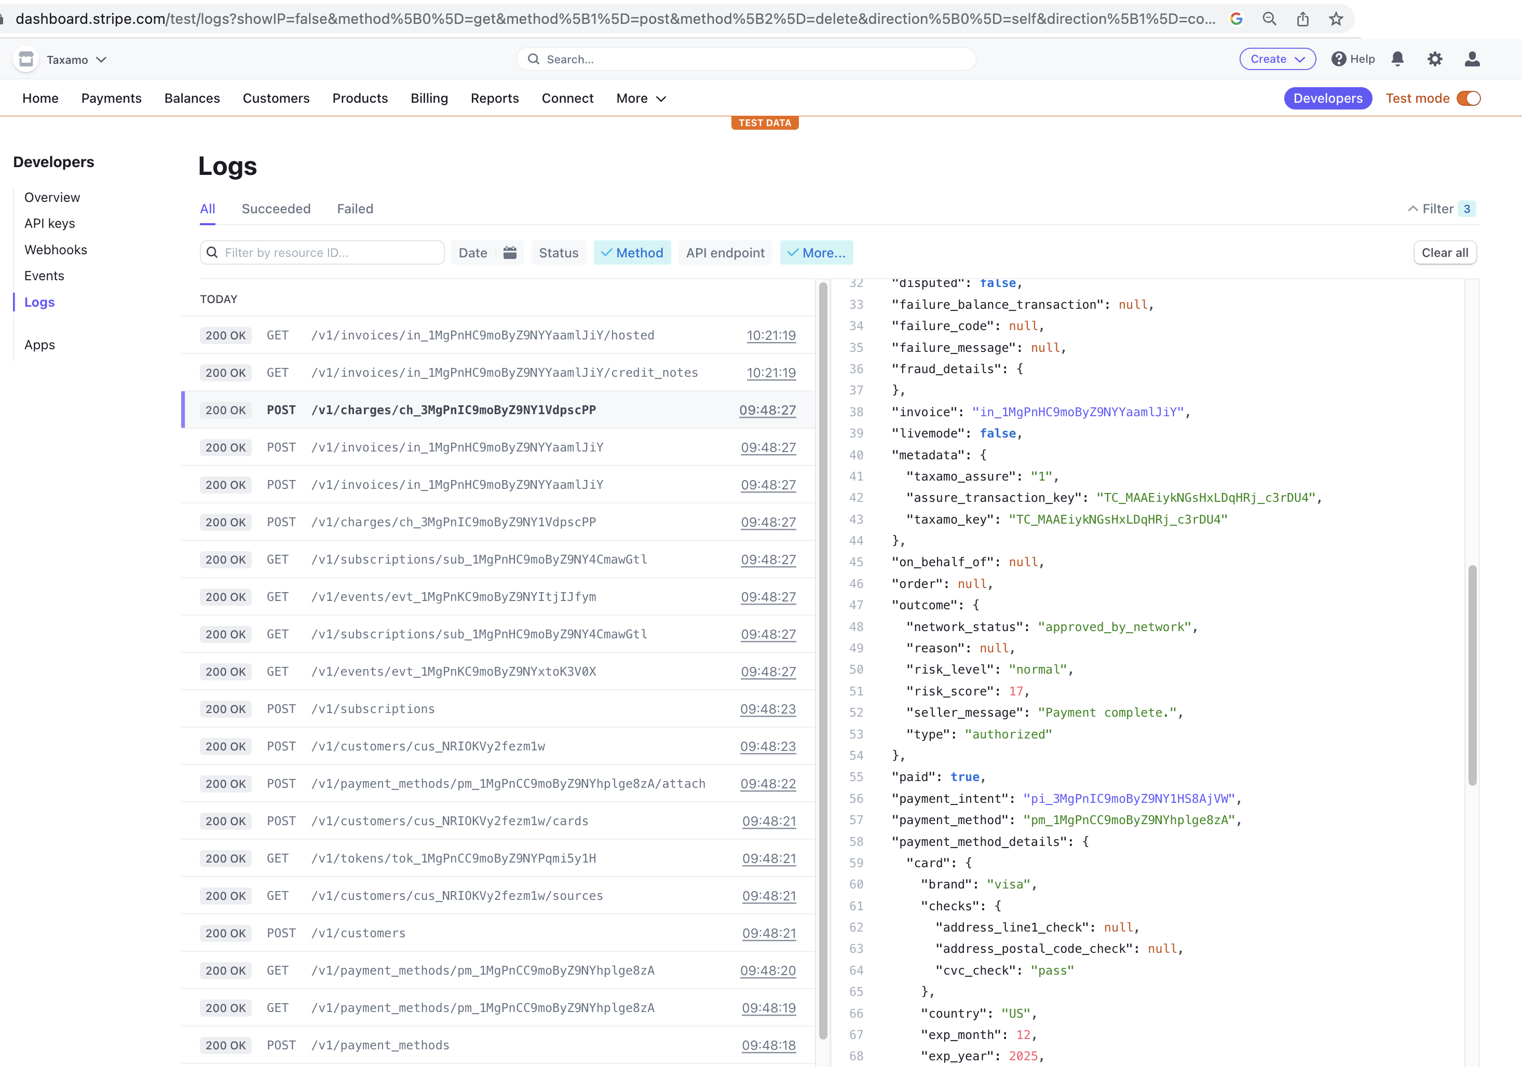Click the Taxamo account store icon

pos(26,60)
